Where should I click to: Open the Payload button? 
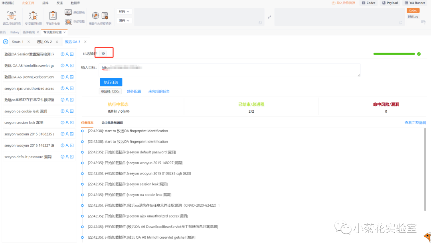point(390,3)
